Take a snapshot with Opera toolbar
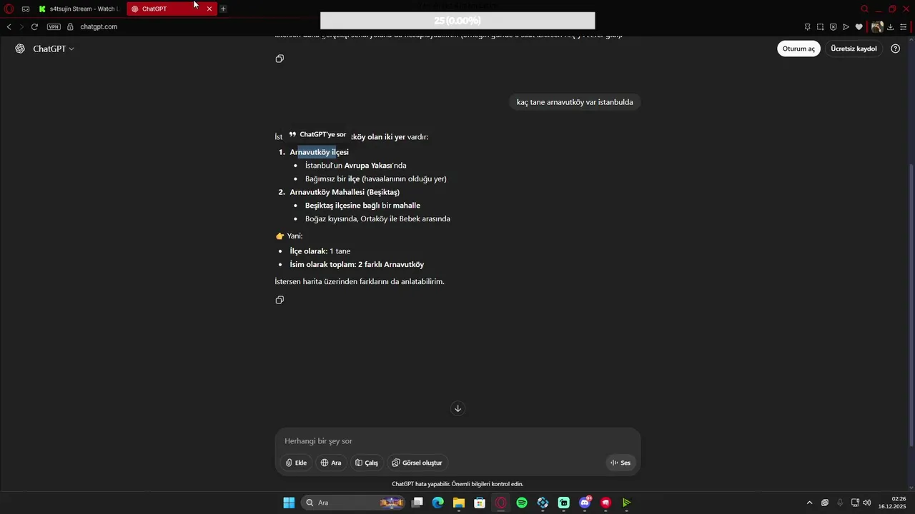 point(820,27)
